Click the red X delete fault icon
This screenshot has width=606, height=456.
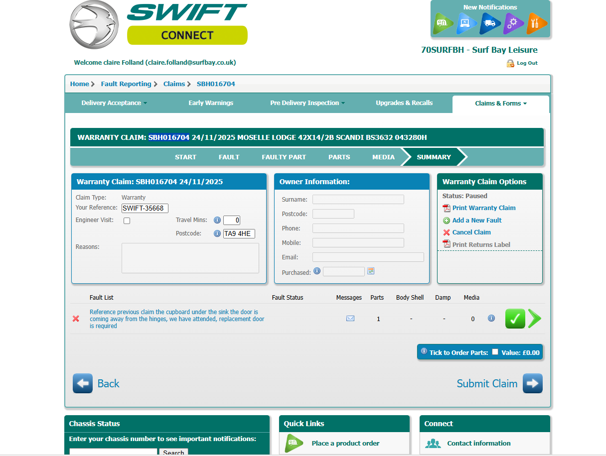76,319
